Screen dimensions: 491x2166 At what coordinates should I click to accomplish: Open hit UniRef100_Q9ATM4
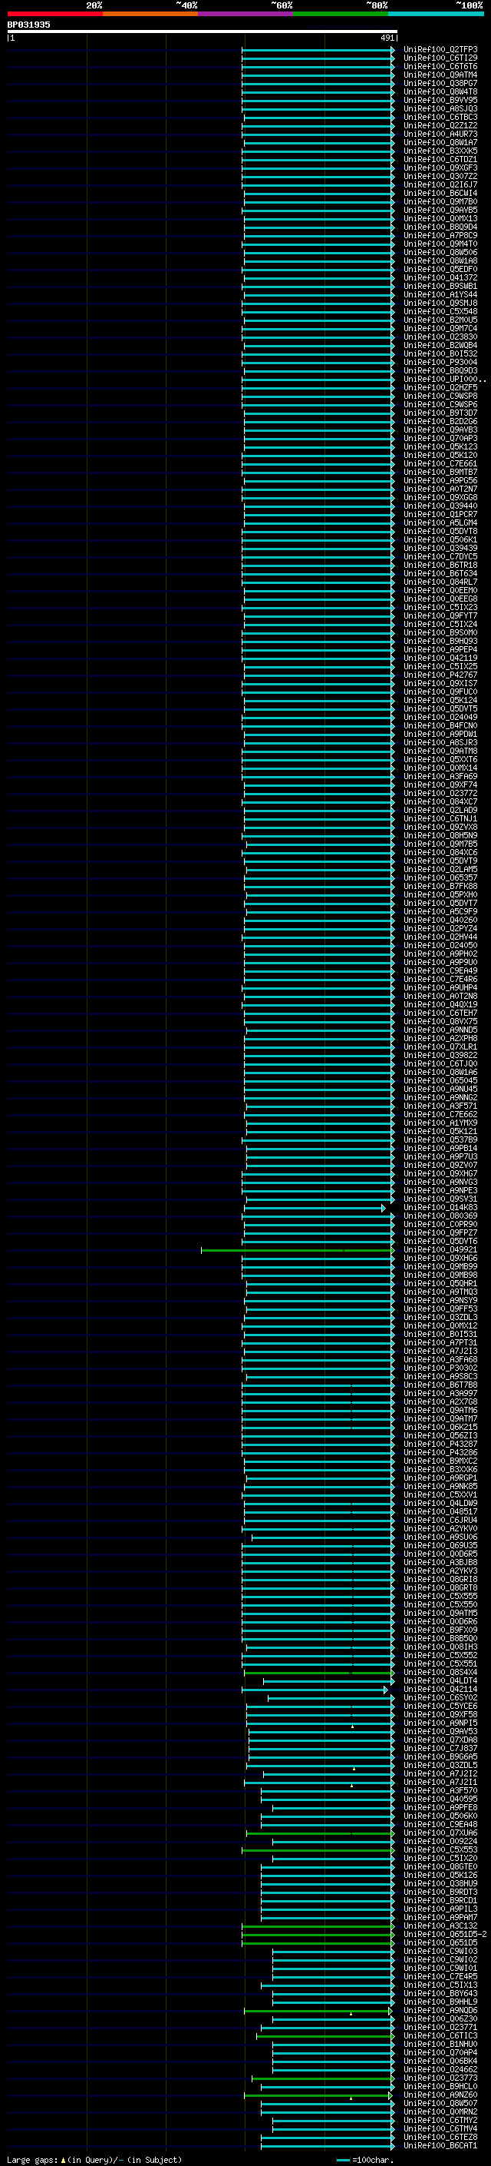pyautogui.click(x=440, y=75)
